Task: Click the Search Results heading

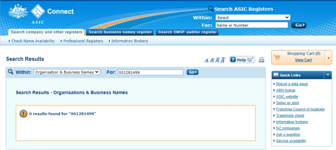Action: [25, 59]
